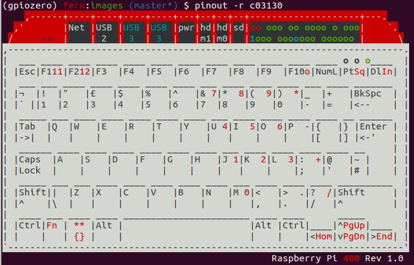Click the NumL key
Screen dimensions: 414x265
pyautogui.click(x=326, y=72)
